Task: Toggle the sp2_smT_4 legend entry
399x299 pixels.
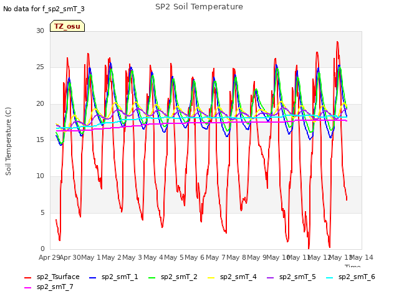Action: [232, 277]
